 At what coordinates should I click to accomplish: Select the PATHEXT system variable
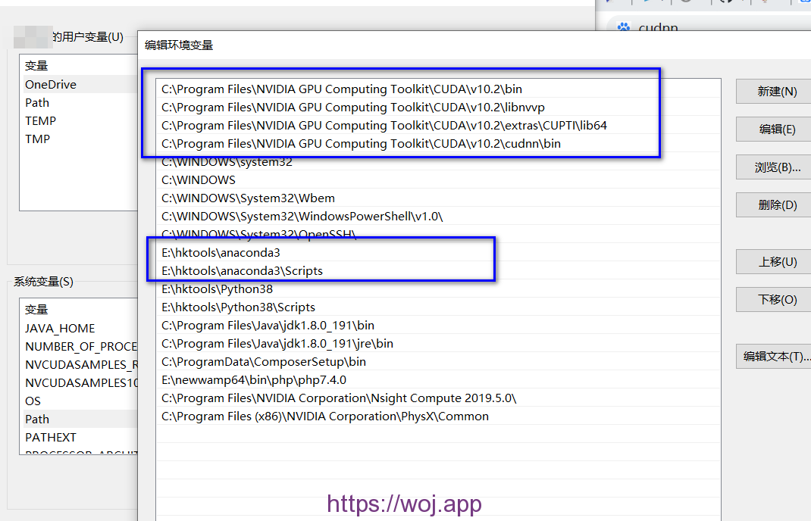(x=50, y=437)
